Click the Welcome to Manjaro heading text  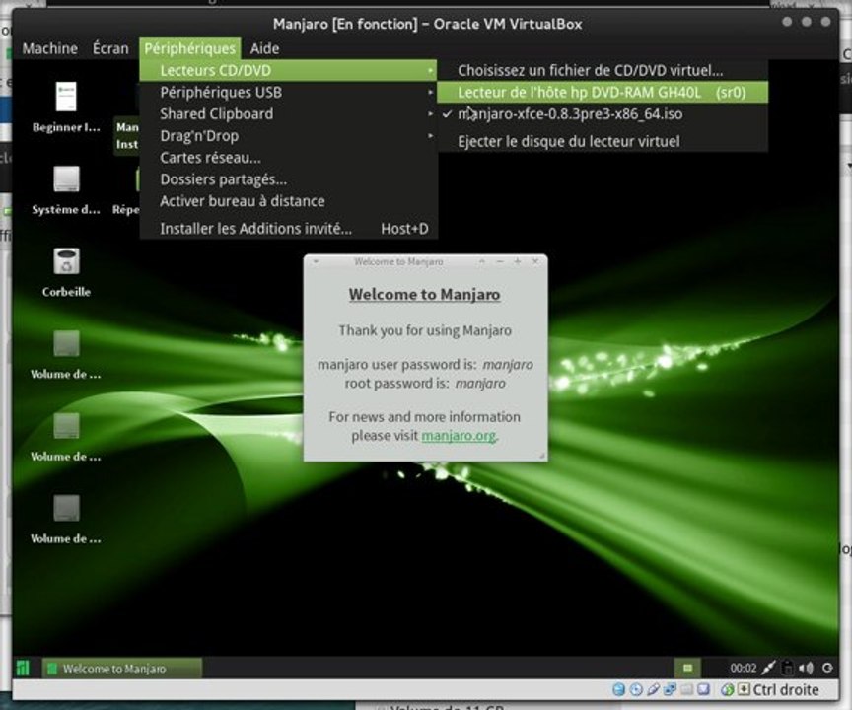click(x=424, y=294)
